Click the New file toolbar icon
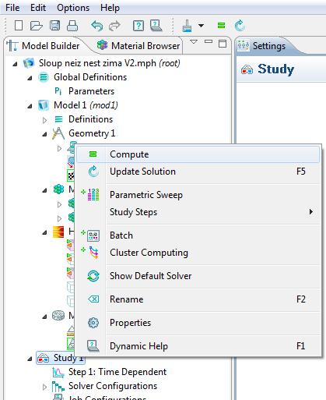Screen dimensions: 326x400 [x=19, y=26]
